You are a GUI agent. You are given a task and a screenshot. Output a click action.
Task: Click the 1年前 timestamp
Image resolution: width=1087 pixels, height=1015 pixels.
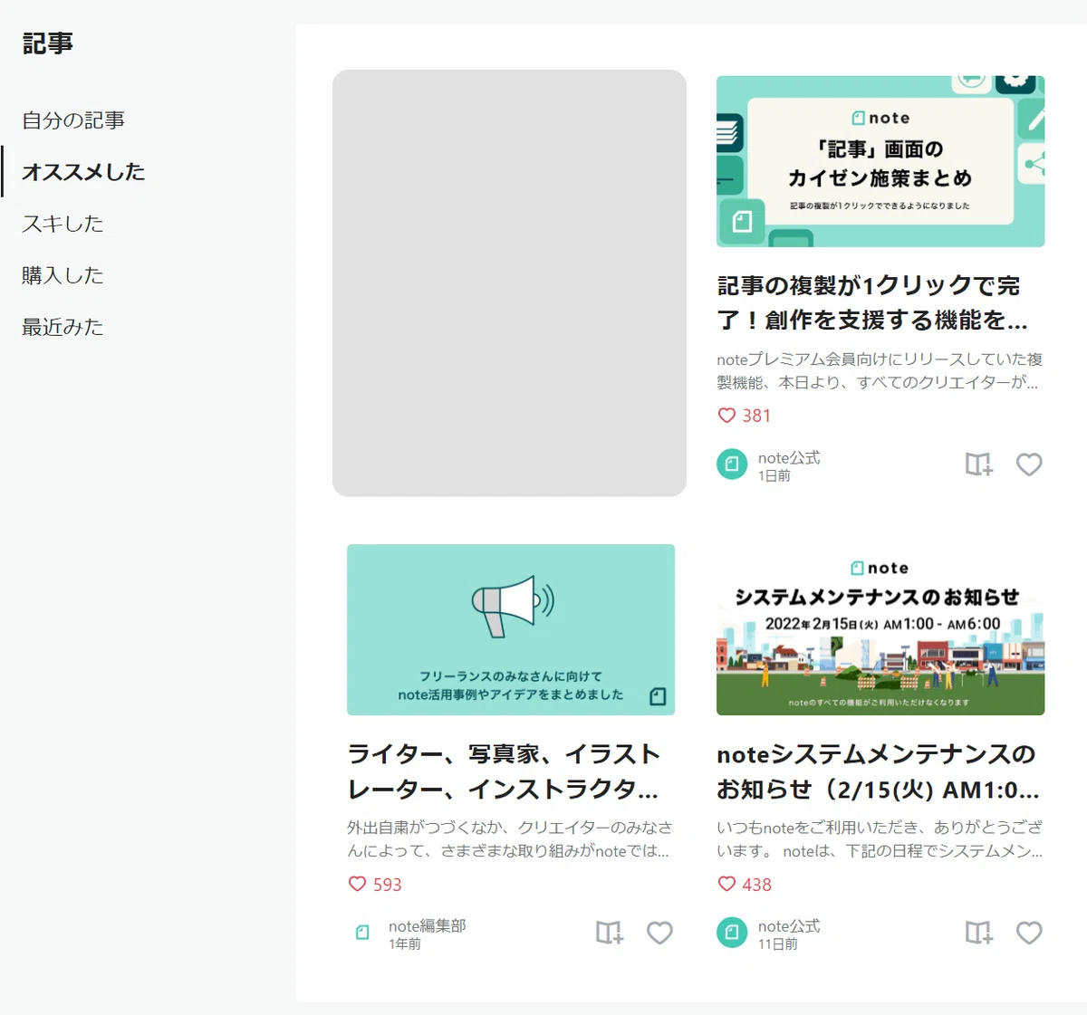(x=405, y=944)
